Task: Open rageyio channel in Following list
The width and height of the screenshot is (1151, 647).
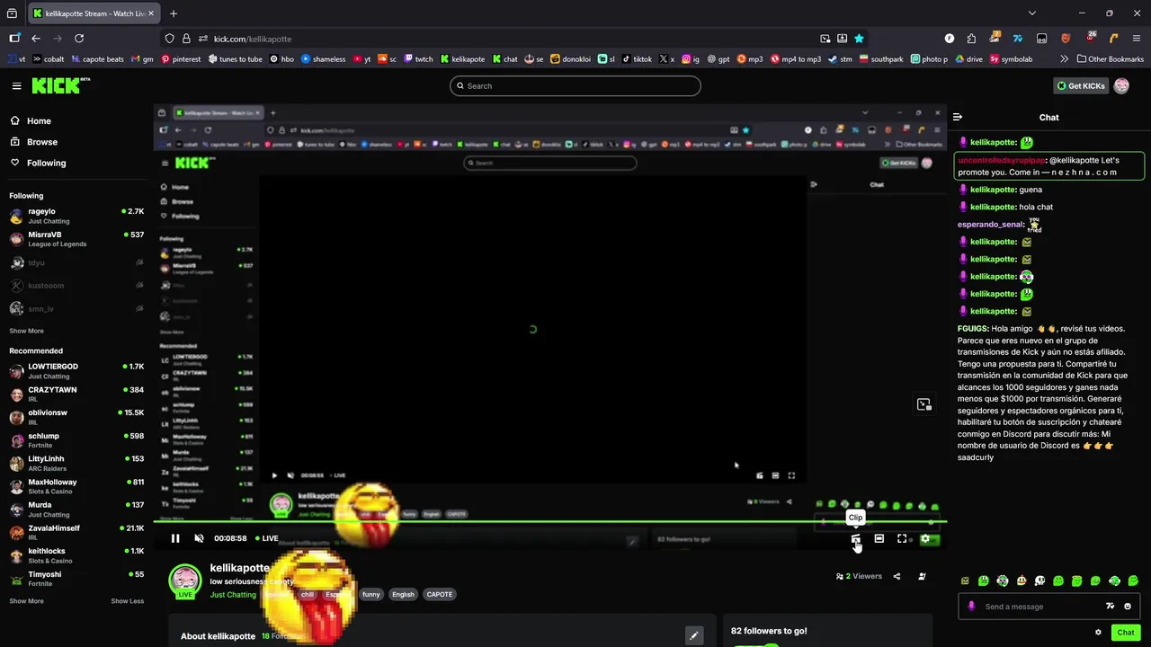Action: [x=76, y=216]
